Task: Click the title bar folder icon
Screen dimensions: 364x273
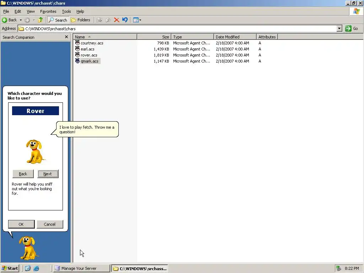Action: pyautogui.click(x=3, y=3)
